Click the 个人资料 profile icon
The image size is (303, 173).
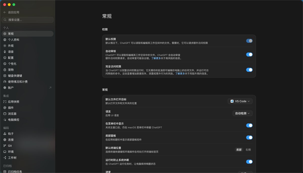pyautogui.click(x=5, y=40)
